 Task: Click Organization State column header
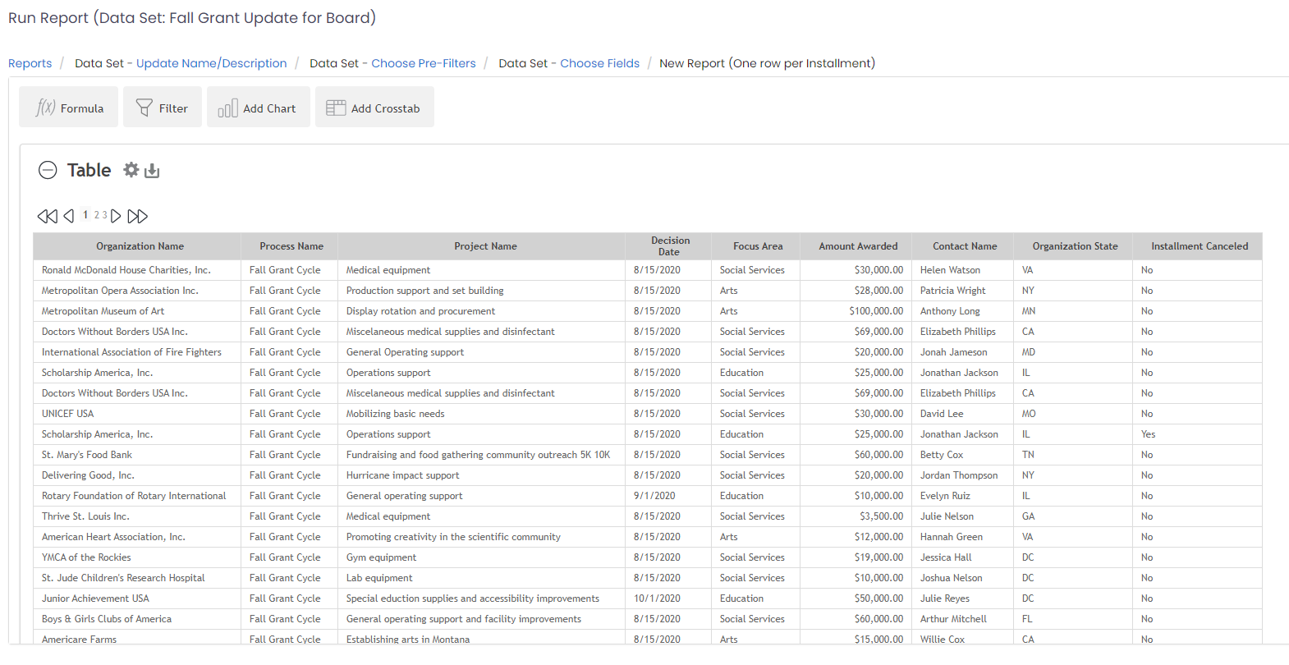coord(1073,246)
